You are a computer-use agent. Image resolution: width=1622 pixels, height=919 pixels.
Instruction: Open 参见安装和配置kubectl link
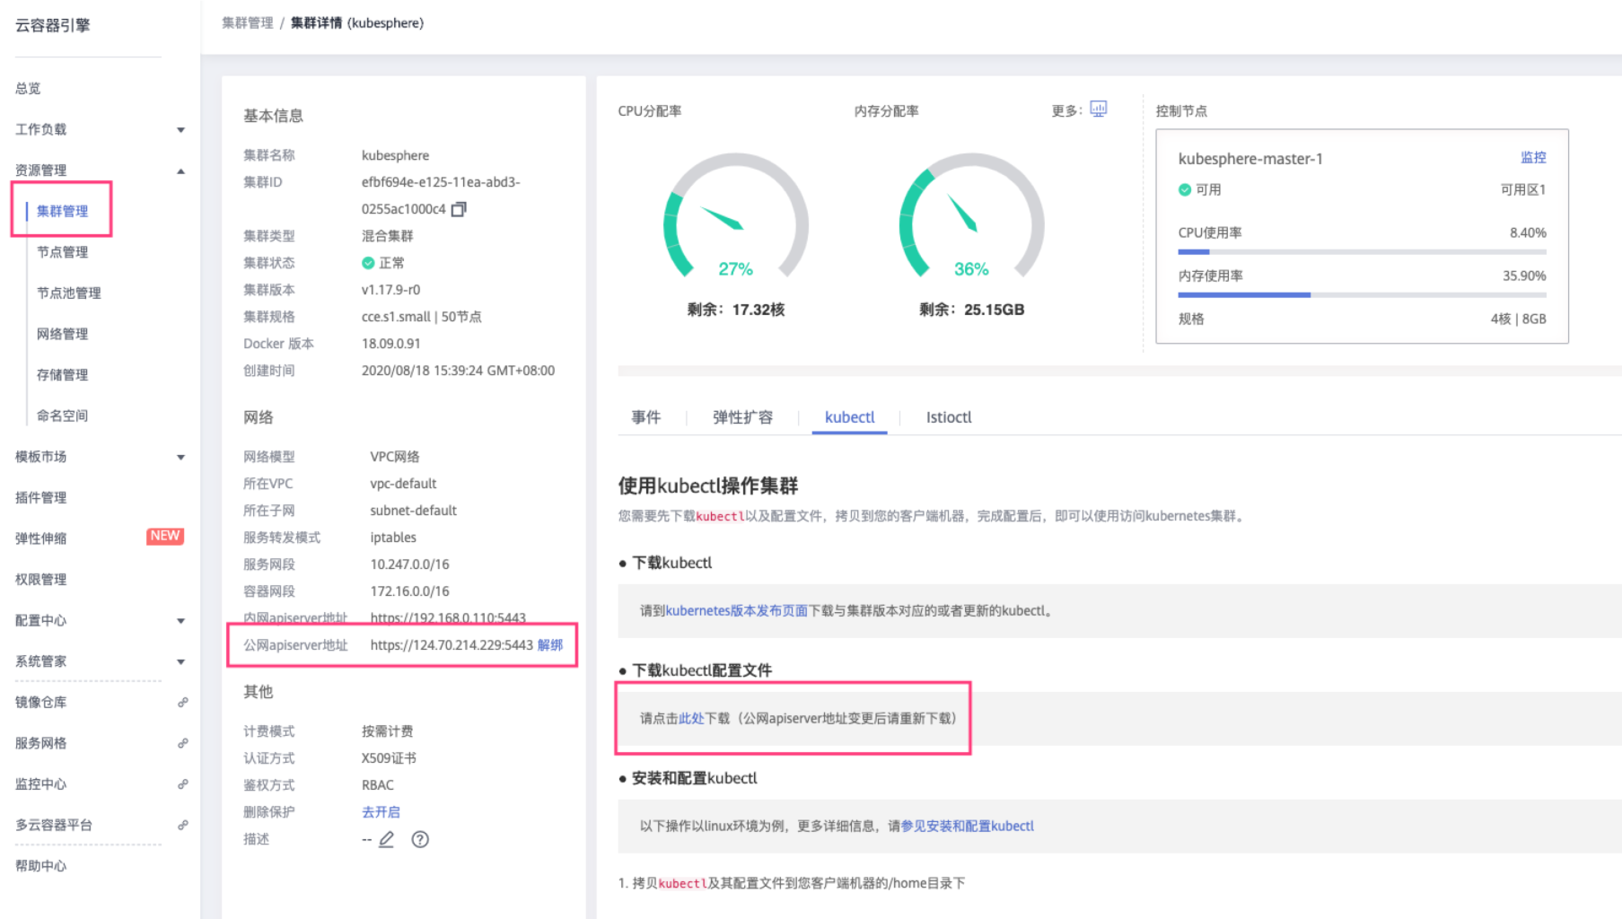tap(968, 826)
